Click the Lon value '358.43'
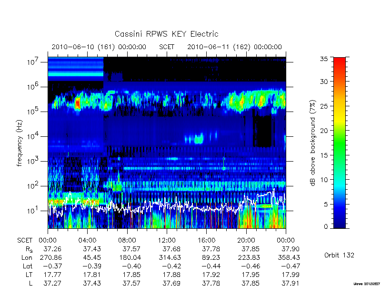The width and height of the screenshot is (381, 286). click(x=289, y=257)
